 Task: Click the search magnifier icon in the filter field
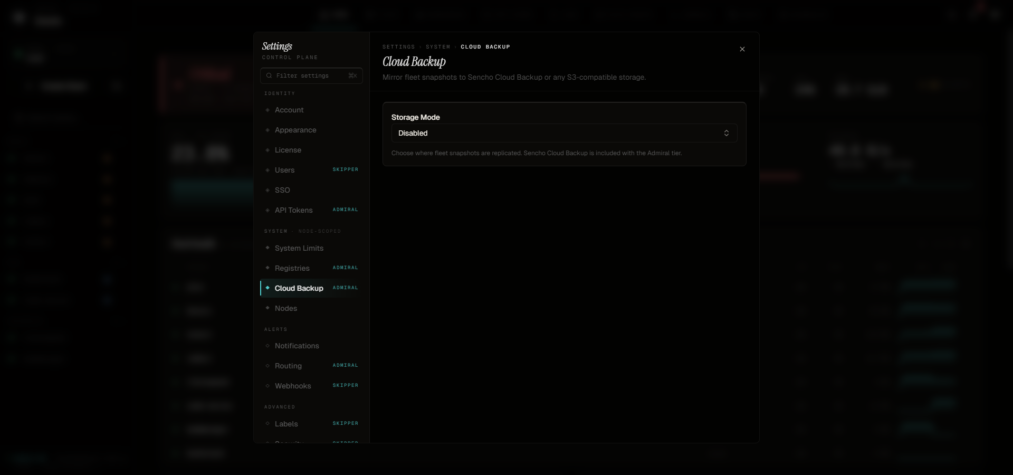(x=269, y=75)
